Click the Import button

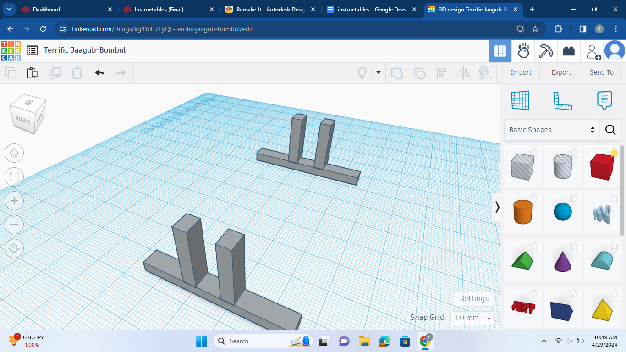(x=521, y=72)
